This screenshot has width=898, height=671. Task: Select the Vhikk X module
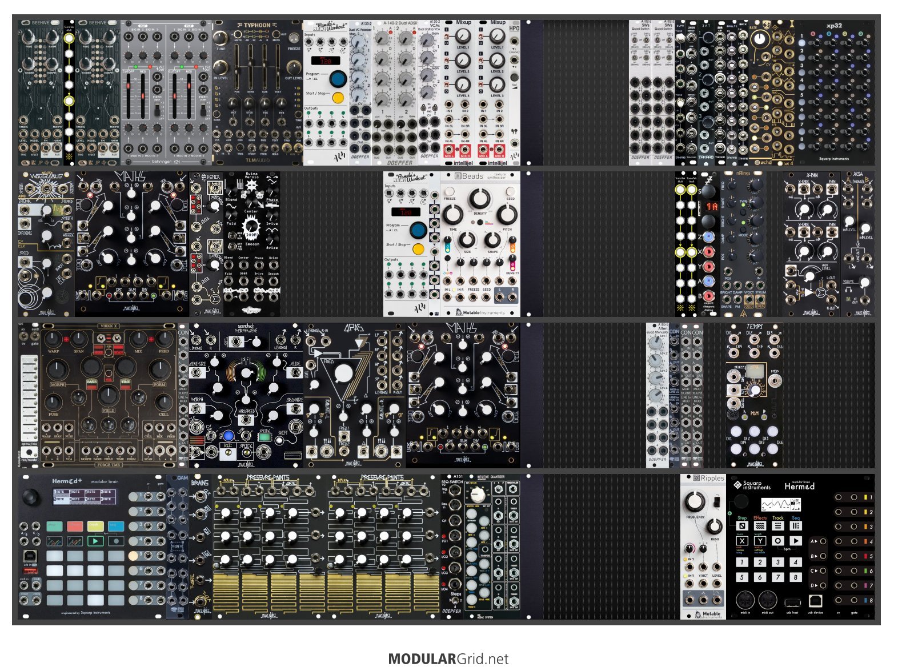tap(109, 396)
